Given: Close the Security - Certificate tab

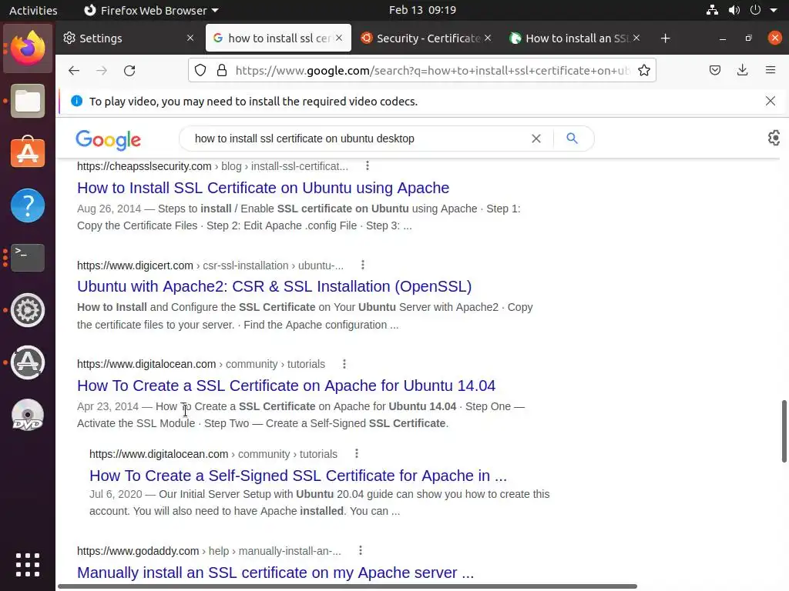Looking at the screenshot, I should 488,38.
